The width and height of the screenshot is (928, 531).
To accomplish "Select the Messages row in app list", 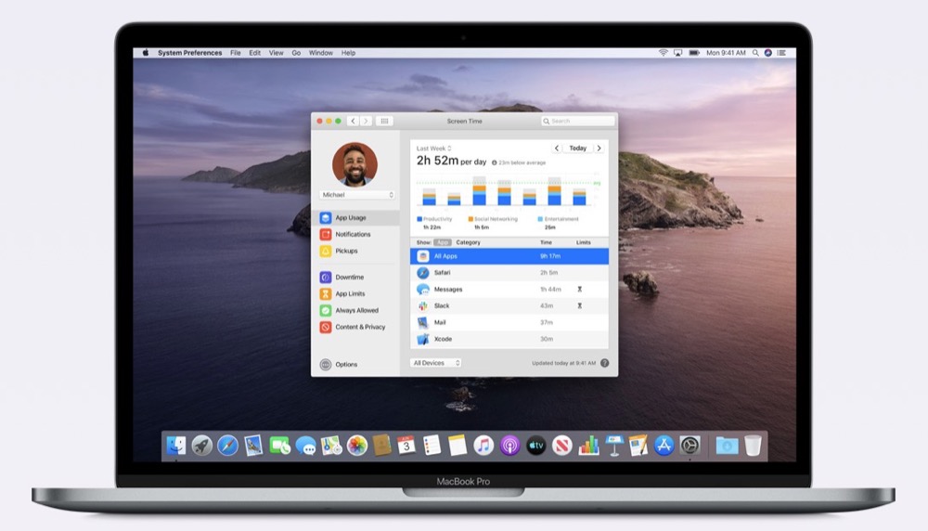I will click(509, 290).
